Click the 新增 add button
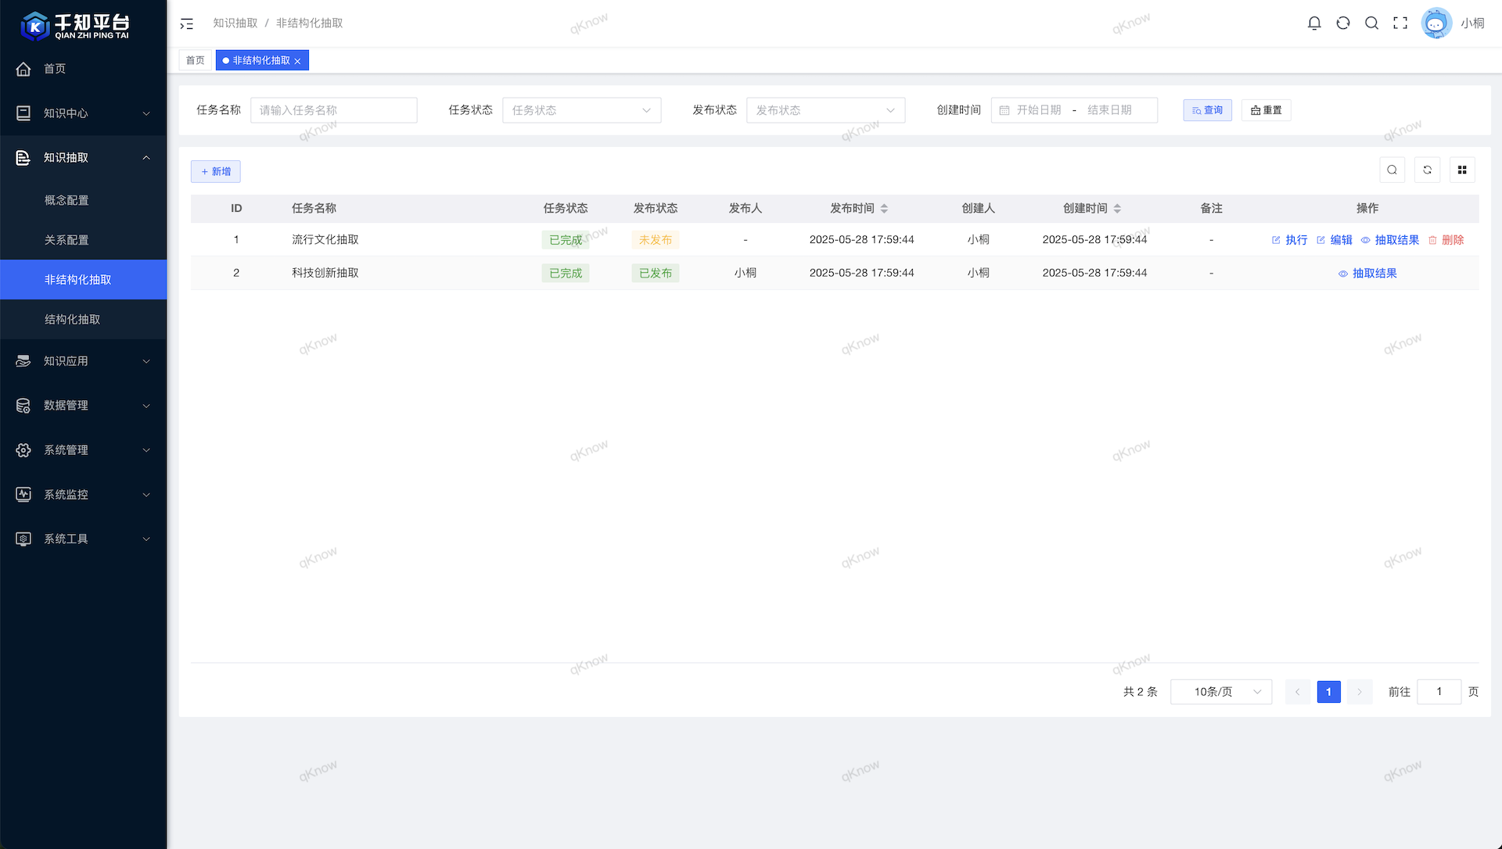The height and width of the screenshot is (849, 1502). 215,171
